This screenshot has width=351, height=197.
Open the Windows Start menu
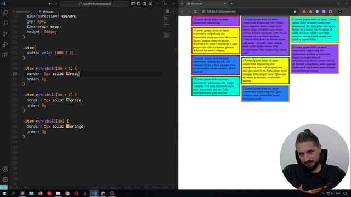4,193
